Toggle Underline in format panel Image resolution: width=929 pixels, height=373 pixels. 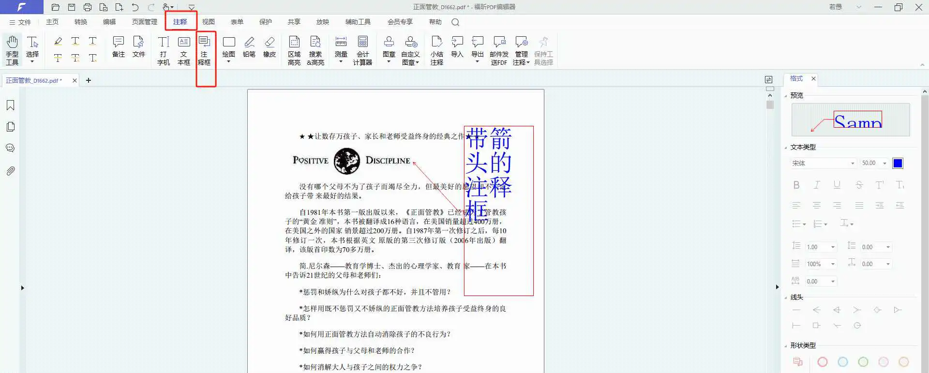837,185
